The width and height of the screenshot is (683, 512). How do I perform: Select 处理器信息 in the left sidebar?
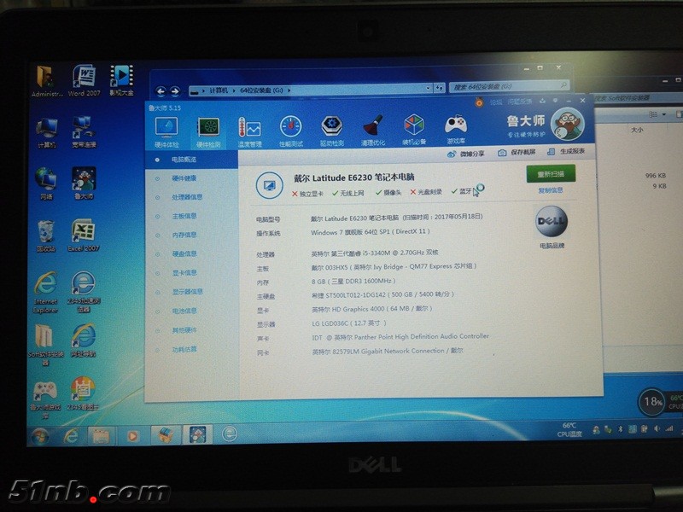tap(187, 197)
